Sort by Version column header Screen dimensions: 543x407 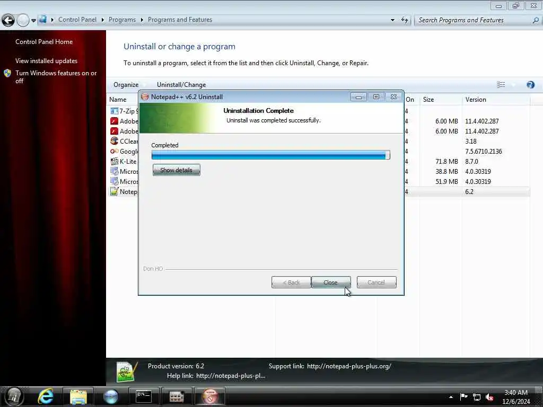coord(476,100)
